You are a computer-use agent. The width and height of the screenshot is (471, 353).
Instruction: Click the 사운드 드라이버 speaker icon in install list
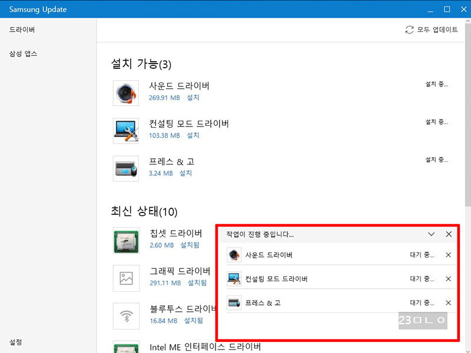pyautogui.click(x=126, y=93)
